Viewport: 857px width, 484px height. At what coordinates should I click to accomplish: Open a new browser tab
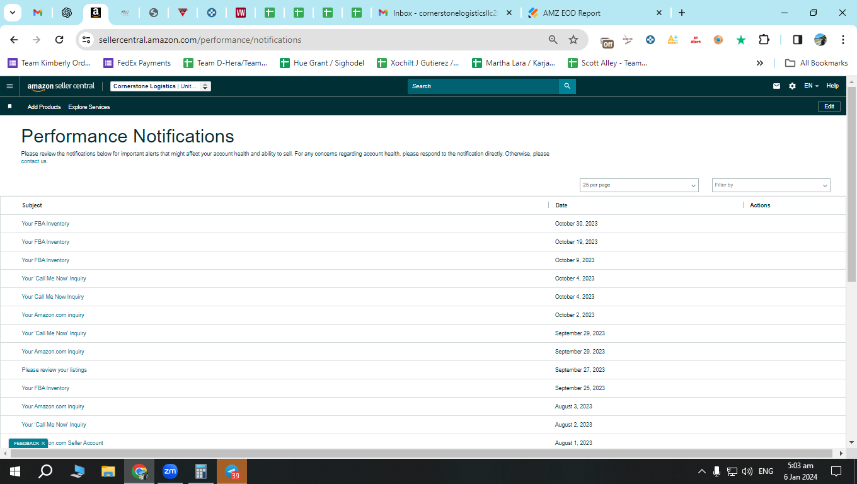coord(682,13)
